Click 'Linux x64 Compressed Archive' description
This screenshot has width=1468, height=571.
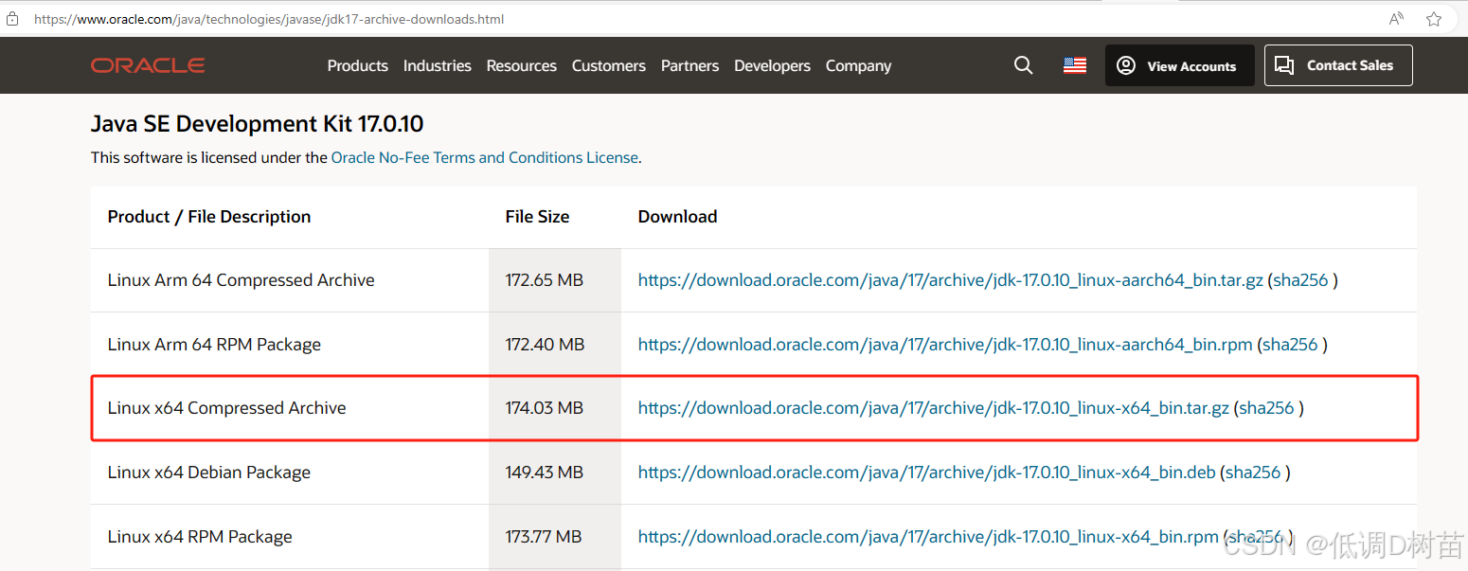(227, 408)
